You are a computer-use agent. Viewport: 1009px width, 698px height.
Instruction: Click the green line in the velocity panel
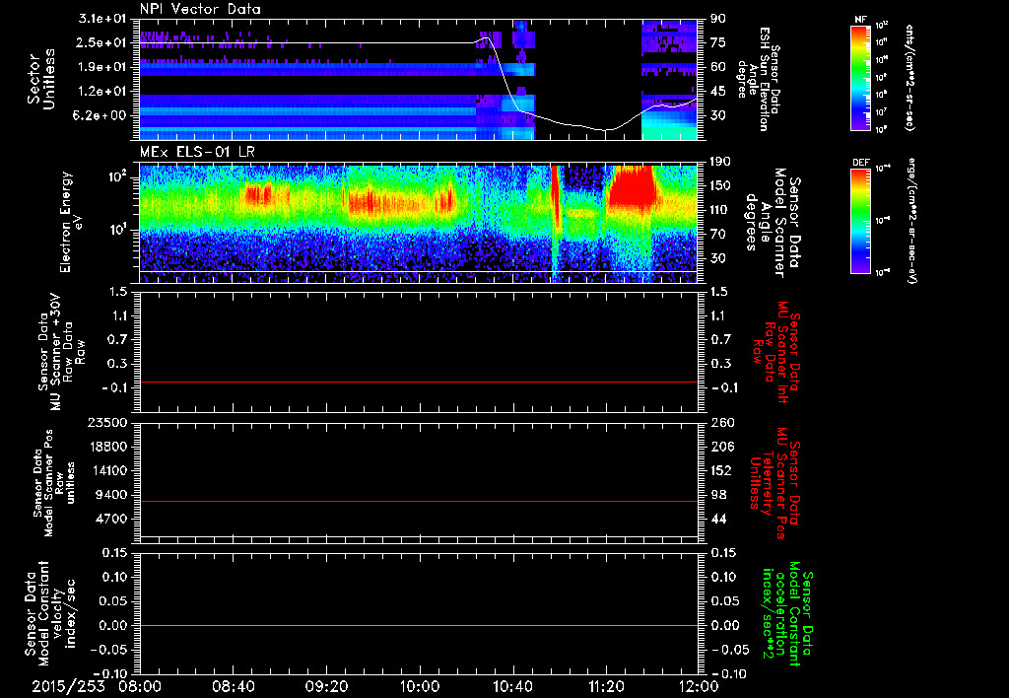(418, 626)
